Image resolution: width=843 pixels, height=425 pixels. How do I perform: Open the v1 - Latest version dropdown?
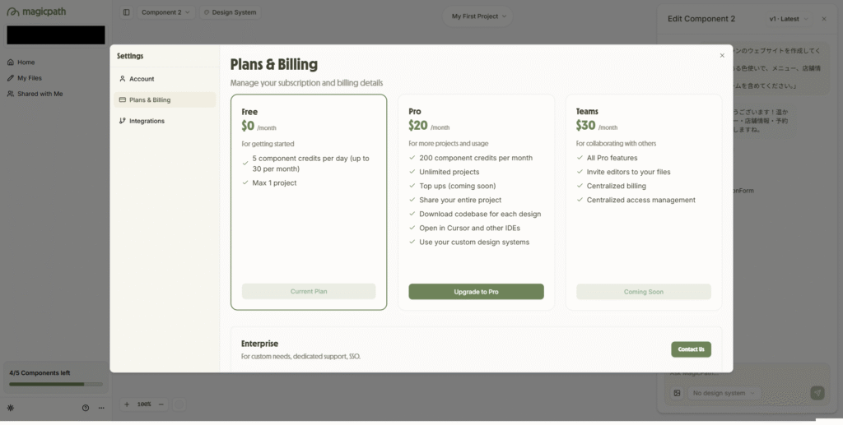[x=789, y=19]
